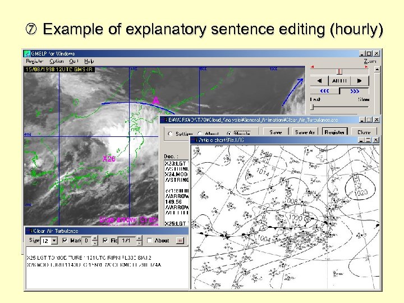404x303 pixels.
Task: Open the Option menu
Action: click(x=57, y=61)
